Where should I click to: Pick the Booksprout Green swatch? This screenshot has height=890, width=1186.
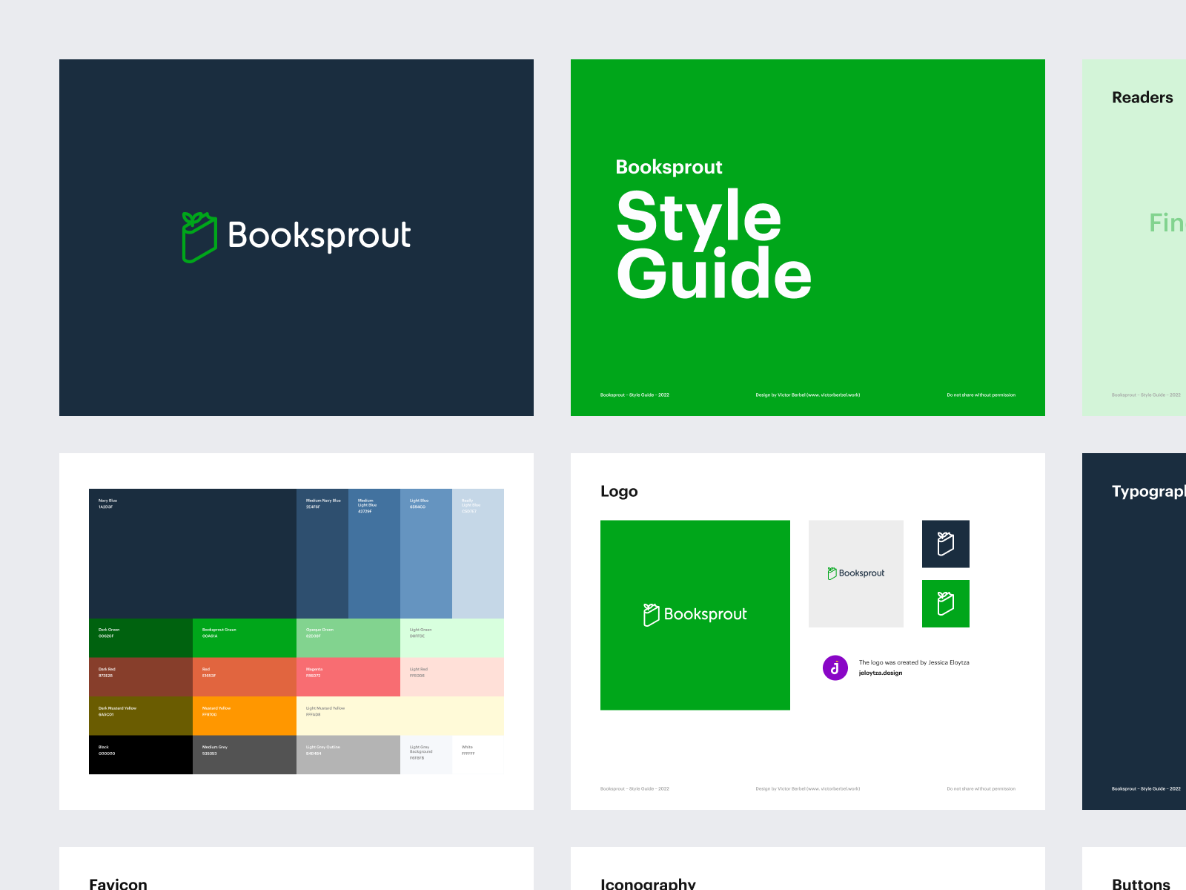(245, 638)
